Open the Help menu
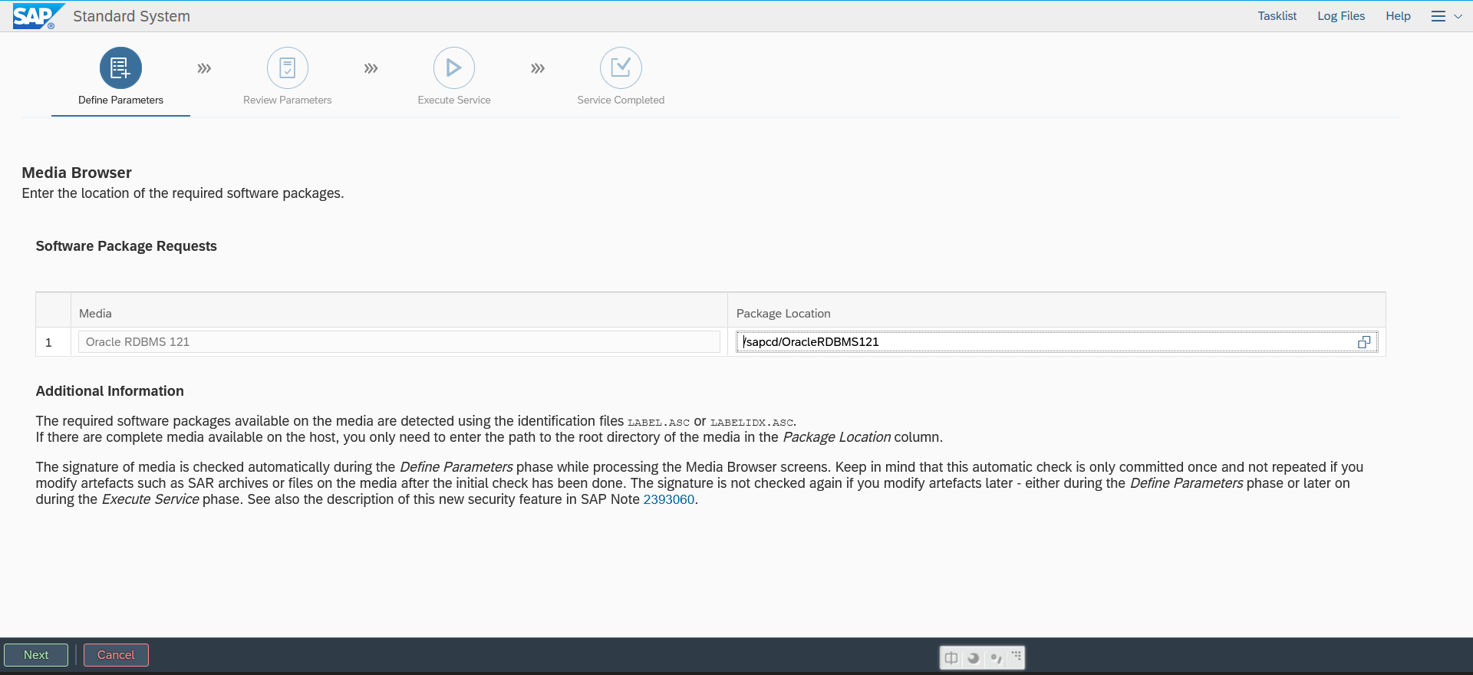The width and height of the screenshot is (1473, 675). (x=1398, y=16)
